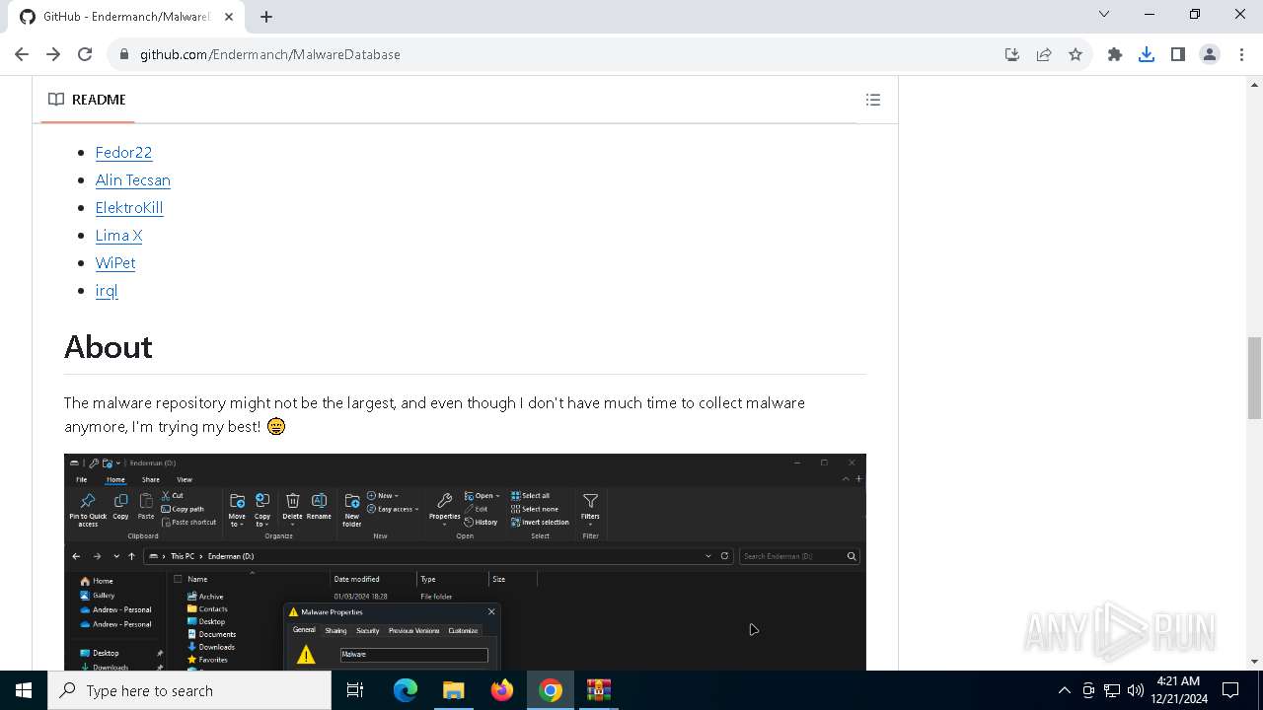Image resolution: width=1263 pixels, height=710 pixels.
Task: Open irql link
Action: (107, 290)
